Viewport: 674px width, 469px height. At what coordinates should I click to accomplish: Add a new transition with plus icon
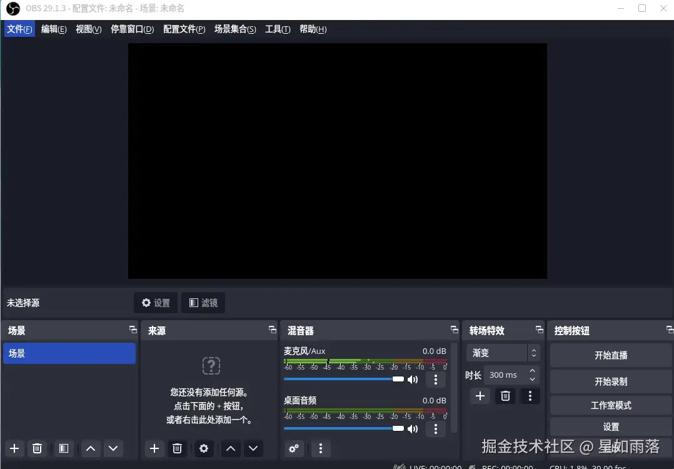[480, 396]
